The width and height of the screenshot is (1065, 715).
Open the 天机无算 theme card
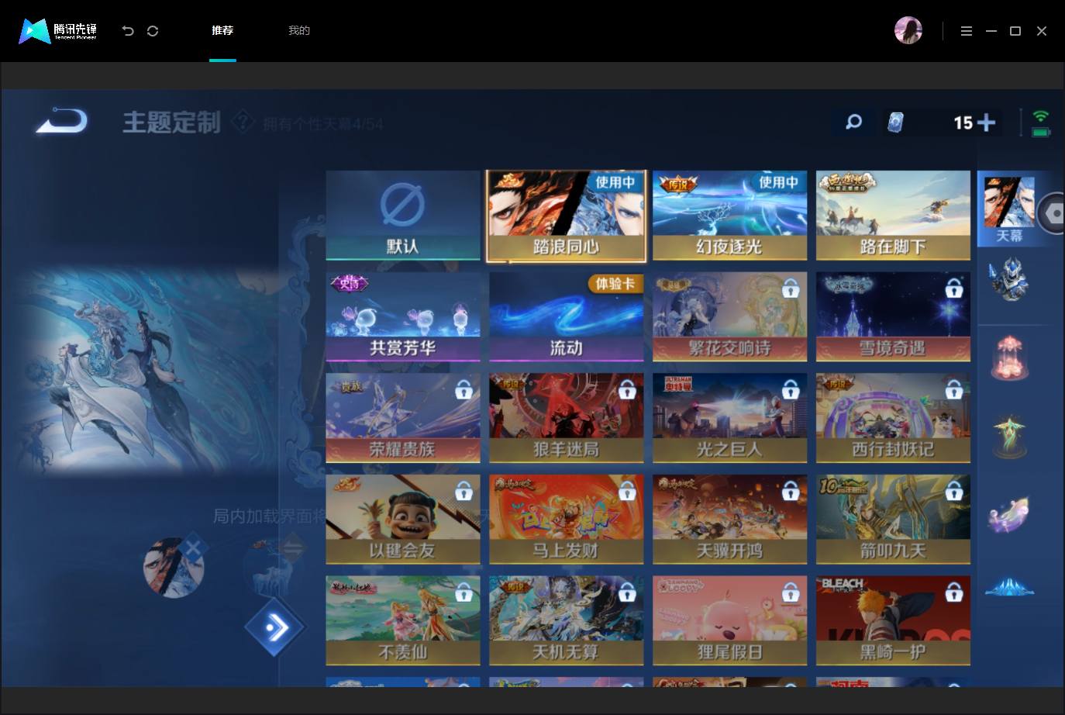tap(567, 620)
